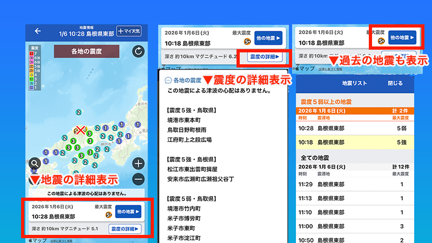Zoom in with the plus button
This screenshot has width=432, height=243.
pyautogui.click(x=138, y=164)
